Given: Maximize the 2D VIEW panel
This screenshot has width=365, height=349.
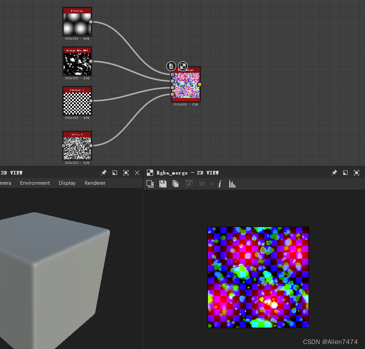Looking at the screenshot, I should coord(357,173).
